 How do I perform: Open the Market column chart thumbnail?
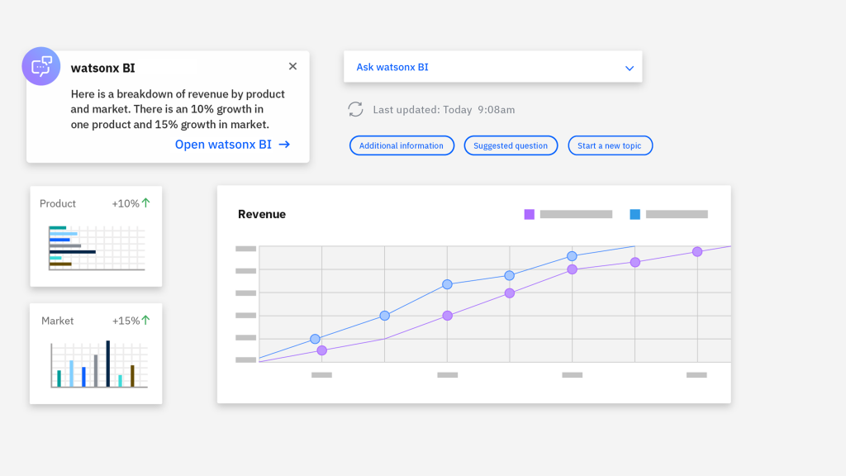click(x=97, y=364)
